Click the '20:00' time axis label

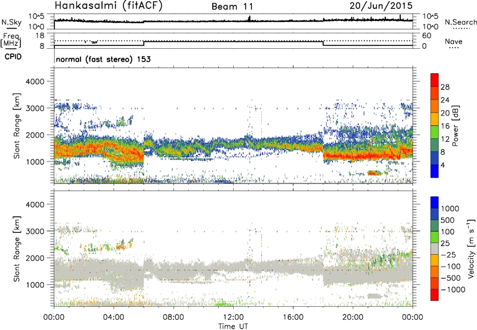click(352, 317)
